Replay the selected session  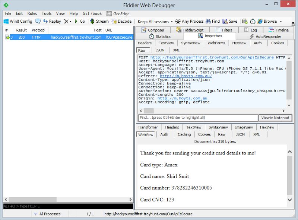tap(52, 21)
